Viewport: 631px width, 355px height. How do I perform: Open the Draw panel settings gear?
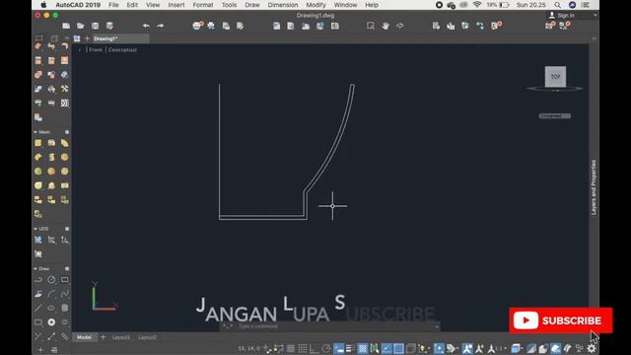(x=67, y=268)
